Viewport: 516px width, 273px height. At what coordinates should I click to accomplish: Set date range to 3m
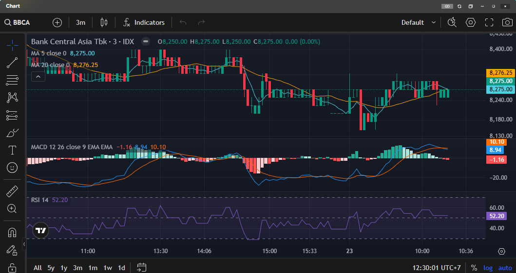77,268
